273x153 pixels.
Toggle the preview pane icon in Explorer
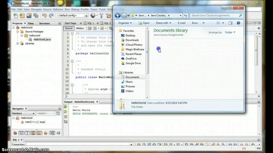230,23
